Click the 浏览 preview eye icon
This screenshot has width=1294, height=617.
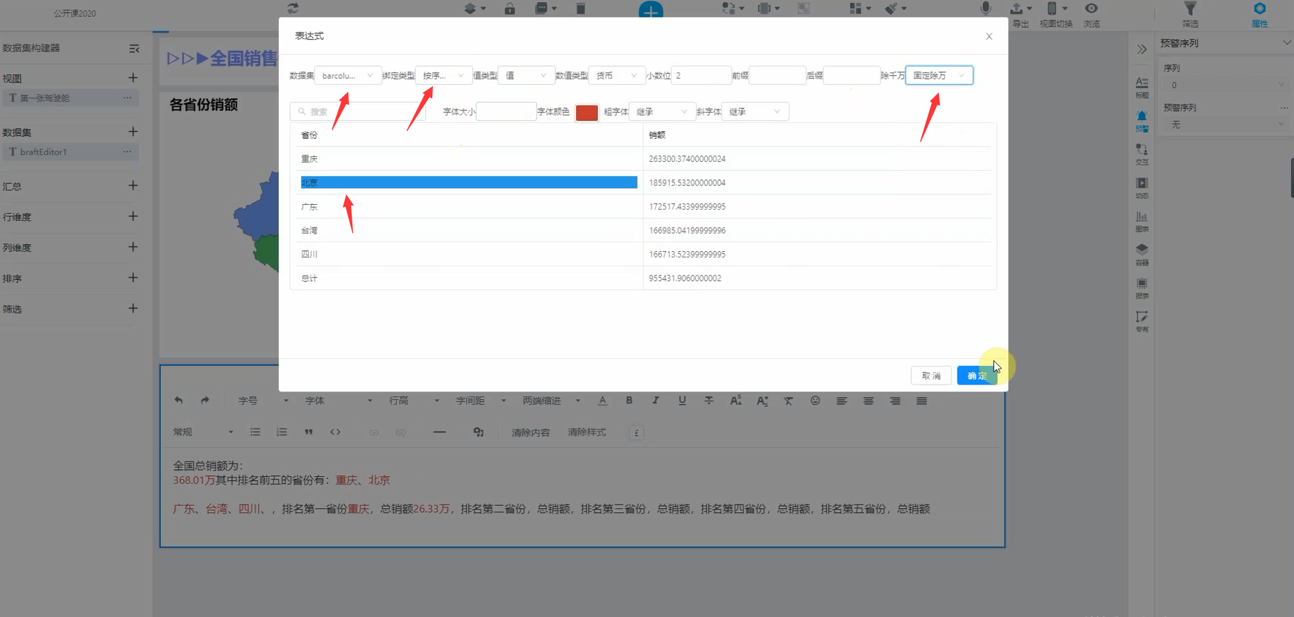(1091, 15)
